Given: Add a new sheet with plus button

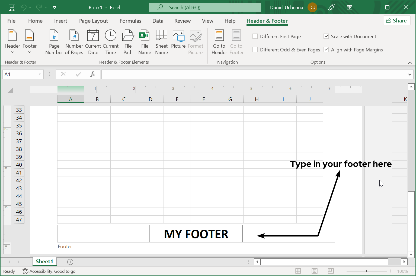Looking at the screenshot, I should pos(70,262).
